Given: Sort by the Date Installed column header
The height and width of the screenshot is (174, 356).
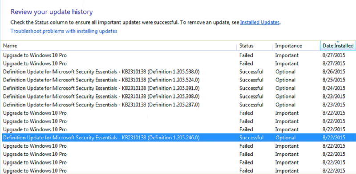Looking at the screenshot, I should click(x=338, y=46).
